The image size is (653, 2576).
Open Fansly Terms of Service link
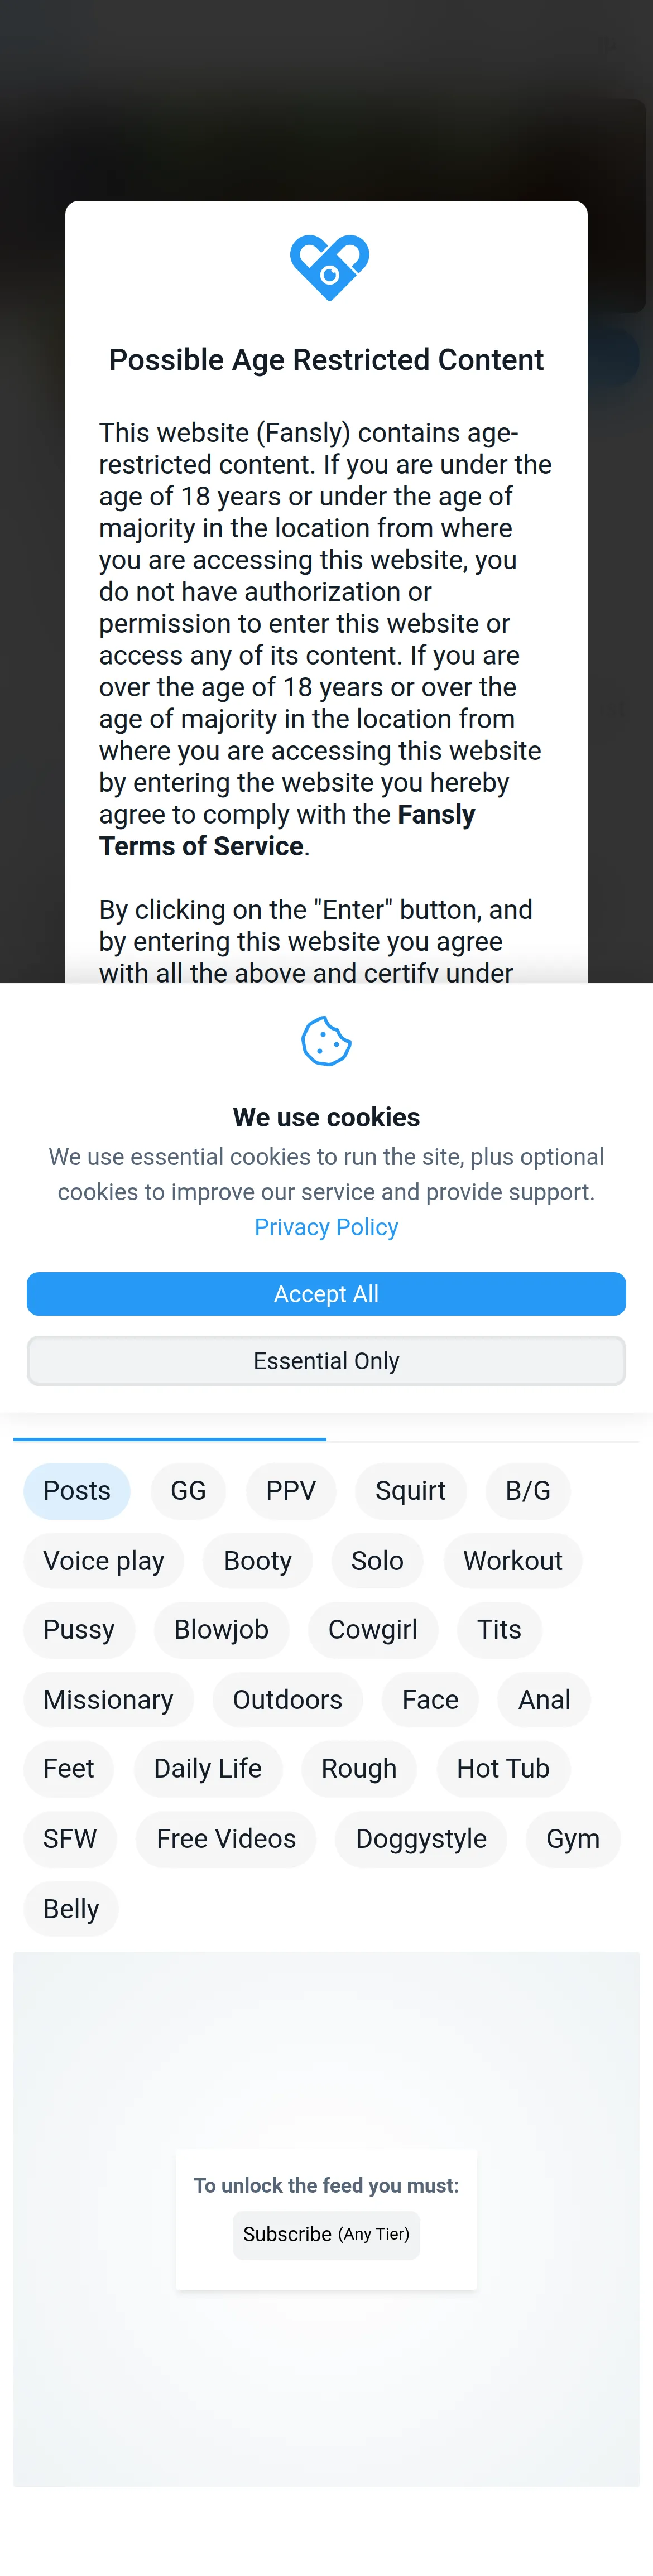point(287,830)
